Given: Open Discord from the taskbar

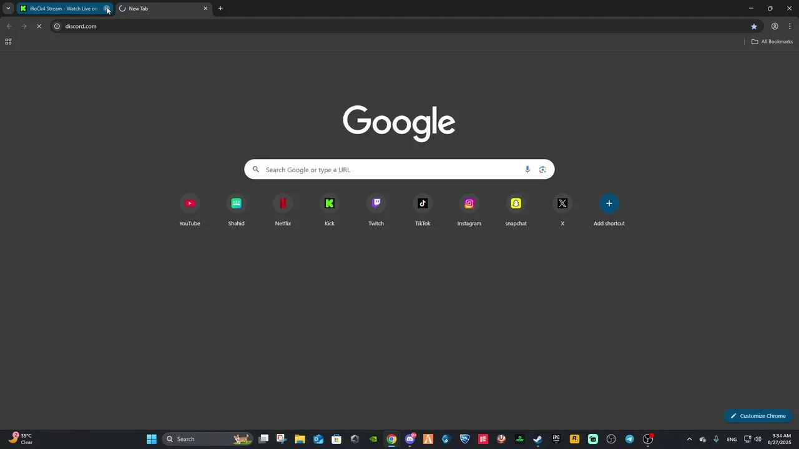Looking at the screenshot, I should click(410, 439).
